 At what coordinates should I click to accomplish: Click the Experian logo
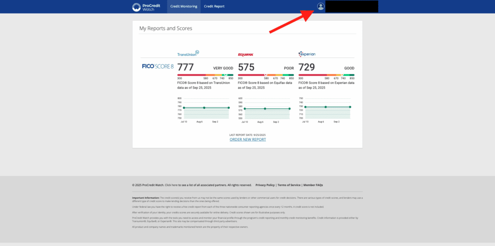coord(307,54)
